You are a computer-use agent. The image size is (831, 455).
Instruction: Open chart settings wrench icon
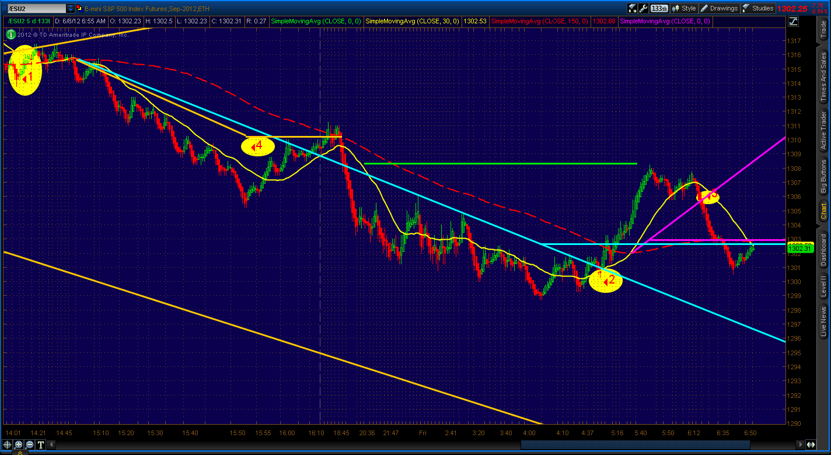[x=644, y=8]
